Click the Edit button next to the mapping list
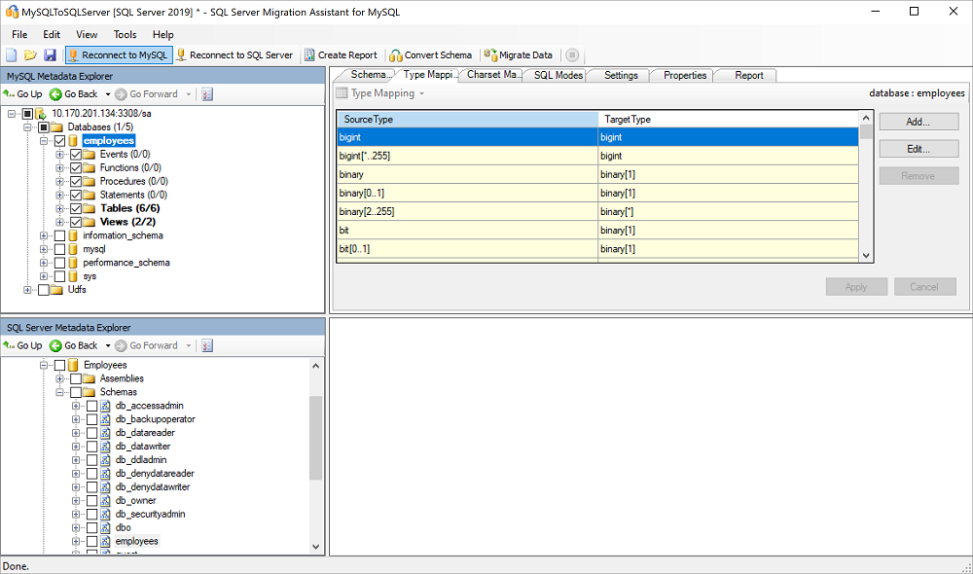 918,148
